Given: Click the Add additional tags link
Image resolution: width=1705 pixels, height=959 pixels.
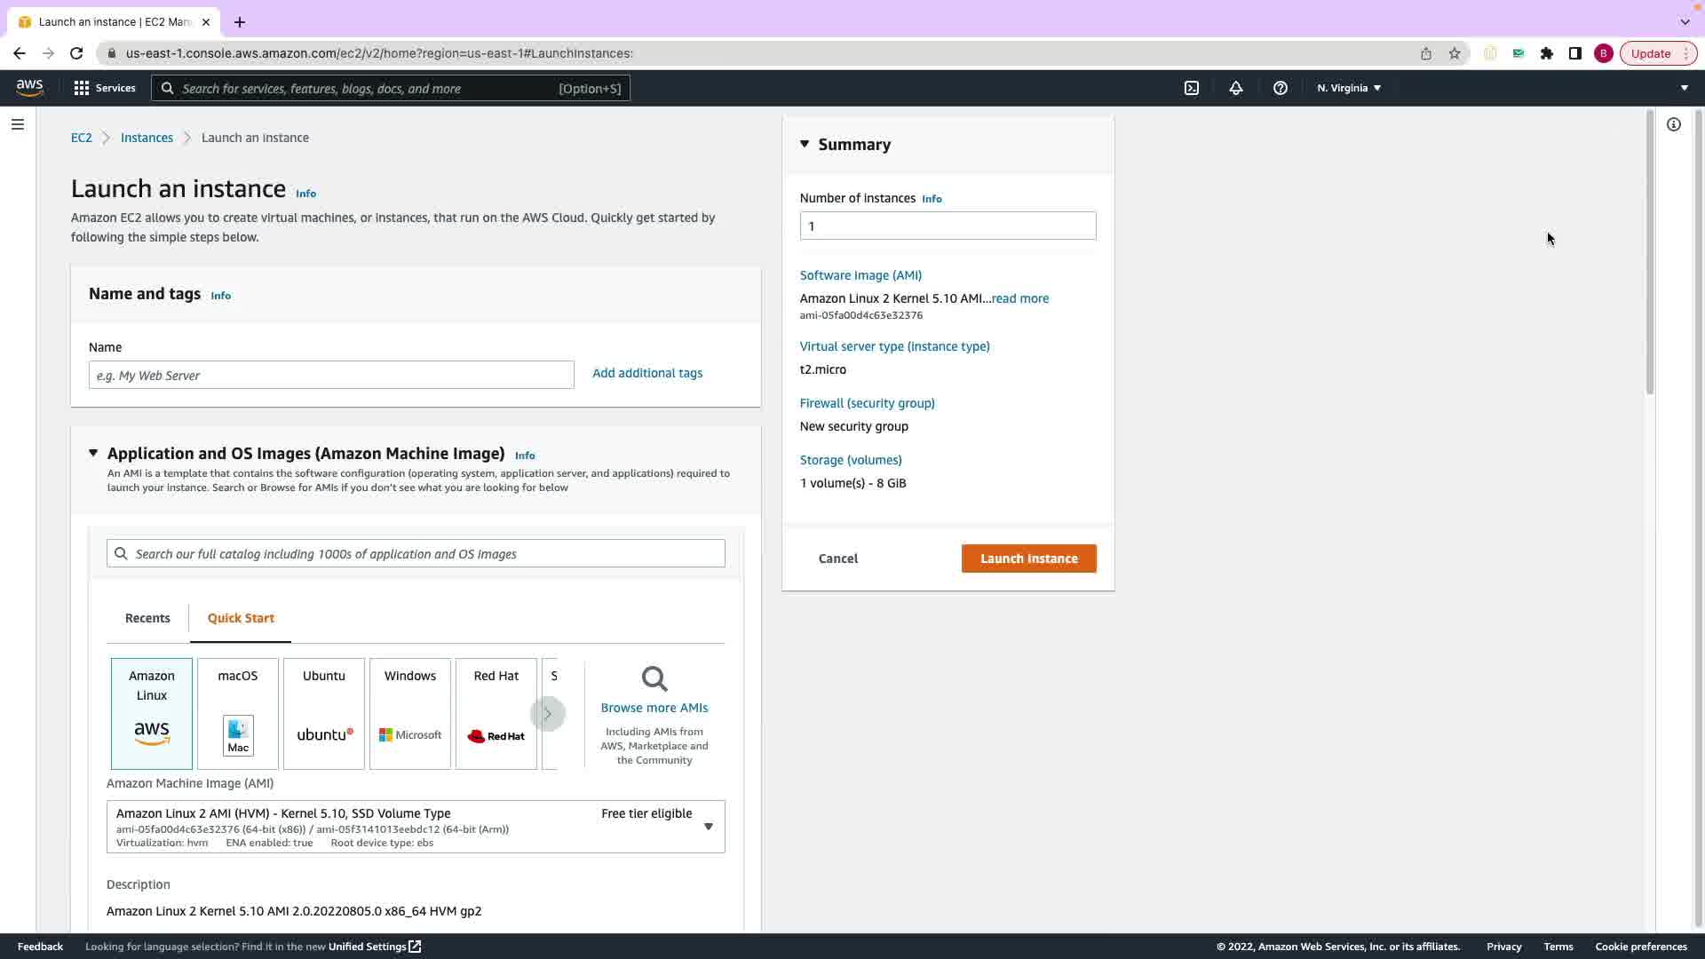Looking at the screenshot, I should (646, 373).
